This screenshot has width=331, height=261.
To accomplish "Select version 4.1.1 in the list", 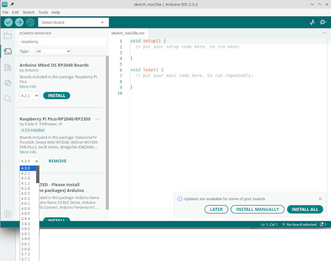I will 28,183.
